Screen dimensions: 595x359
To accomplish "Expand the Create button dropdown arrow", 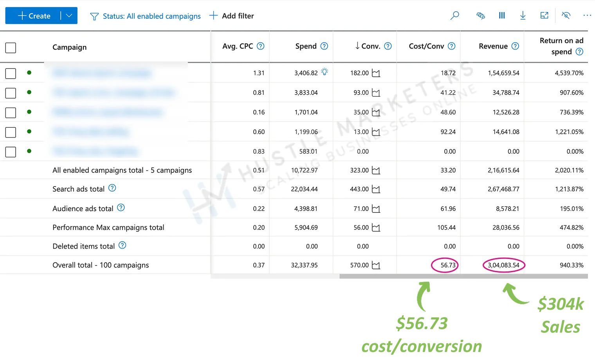I will coord(69,16).
